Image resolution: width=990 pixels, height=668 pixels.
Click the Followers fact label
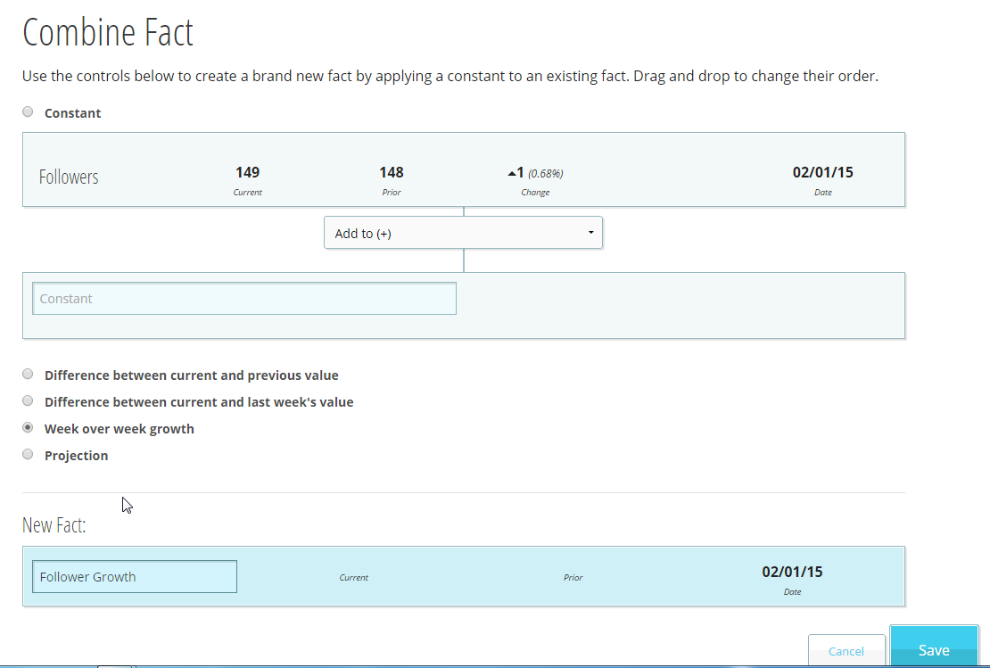coord(69,177)
